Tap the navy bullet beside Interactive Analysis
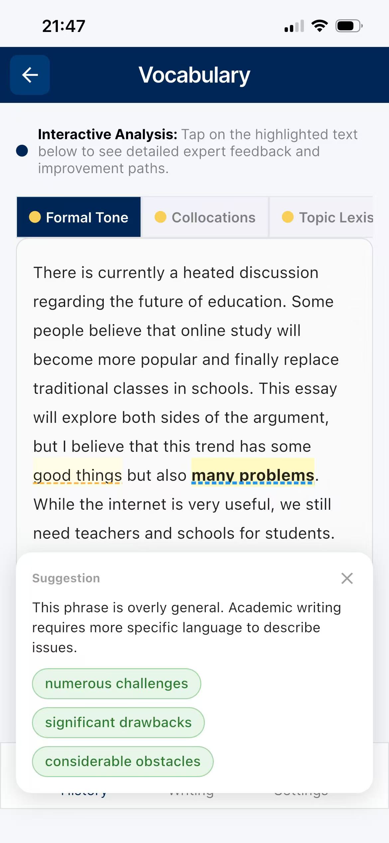Screen dimensions: 389x843 click(x=22, y=151)
